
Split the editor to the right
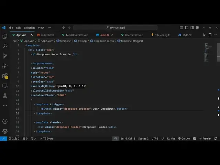click(210, 35)
